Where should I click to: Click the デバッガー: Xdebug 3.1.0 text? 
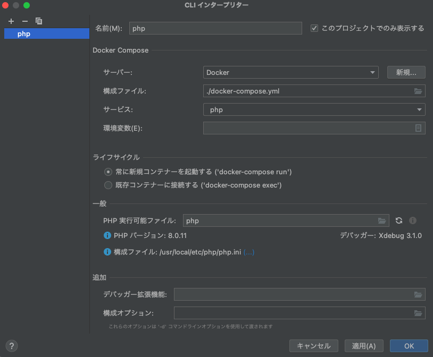point(381,235)
